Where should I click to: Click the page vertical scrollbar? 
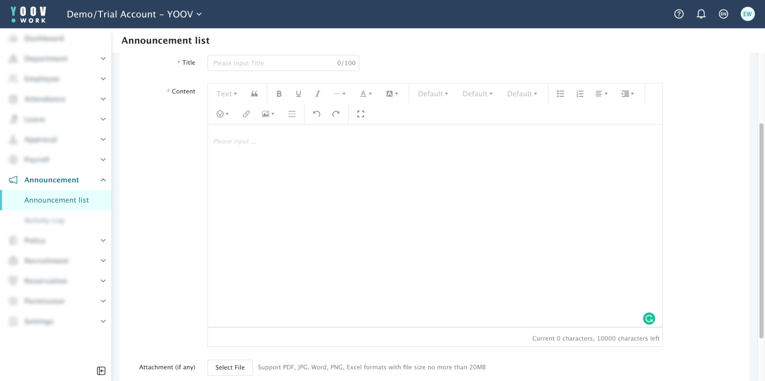click(762, 231)
